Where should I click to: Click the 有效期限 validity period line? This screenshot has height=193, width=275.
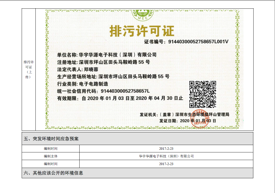click(x=120, y=98)
